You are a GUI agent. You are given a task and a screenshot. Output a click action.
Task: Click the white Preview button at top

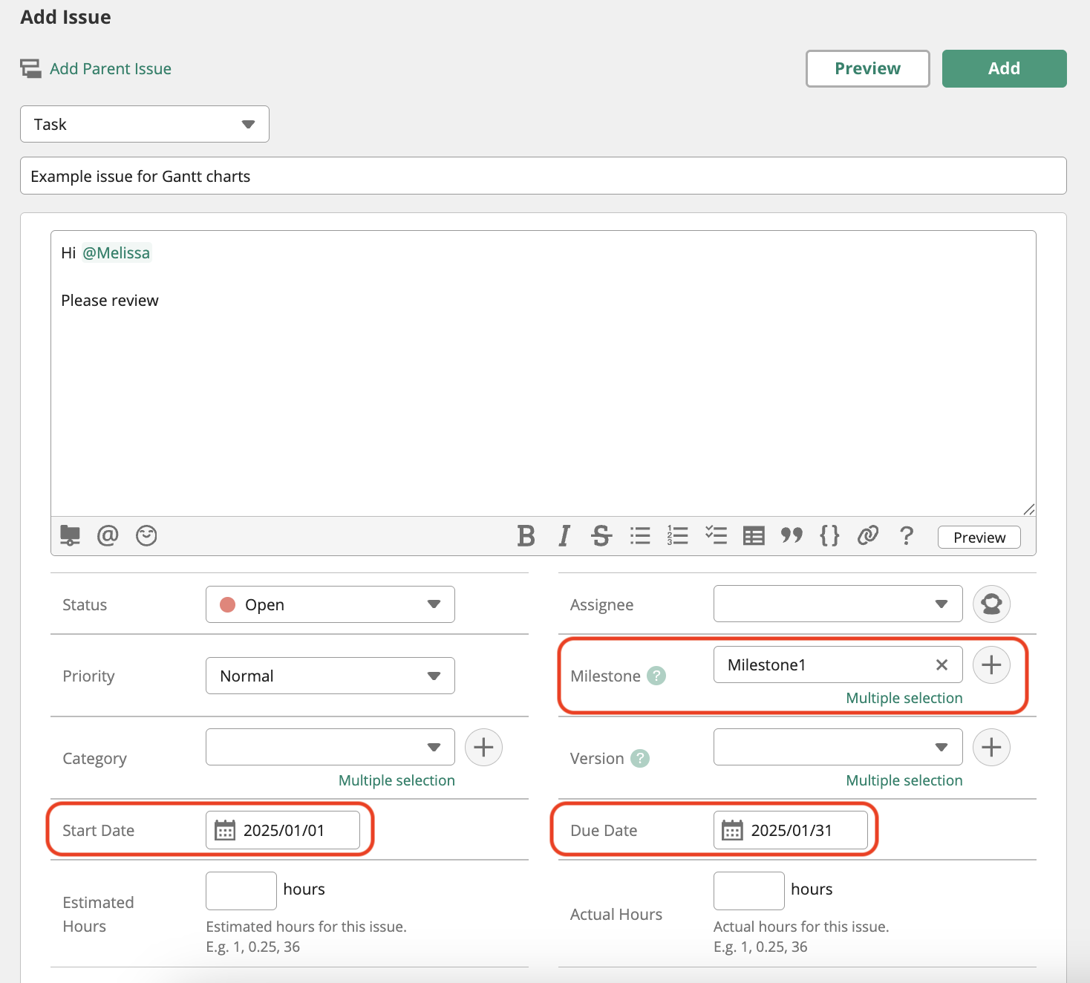click(867, 68)
